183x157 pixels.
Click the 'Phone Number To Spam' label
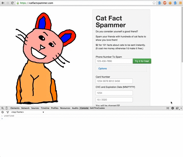click(109, 57)
